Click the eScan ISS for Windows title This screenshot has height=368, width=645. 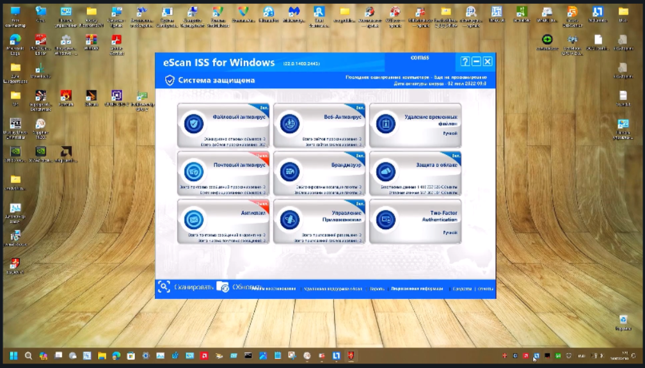pyautogui.click(x=219, y=63)
